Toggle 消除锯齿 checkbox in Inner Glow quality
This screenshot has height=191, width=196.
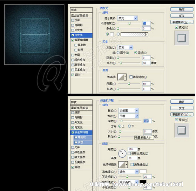(131, 77)
